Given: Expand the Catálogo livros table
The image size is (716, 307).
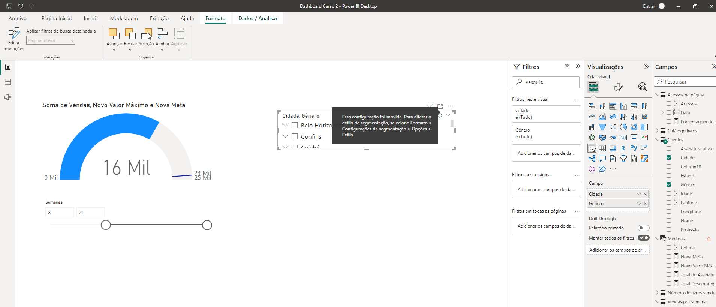Looking at the screenshot, I should click(x=657, y=130).
